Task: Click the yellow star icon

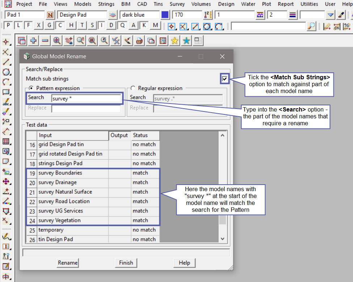Action: coord(175,41)
